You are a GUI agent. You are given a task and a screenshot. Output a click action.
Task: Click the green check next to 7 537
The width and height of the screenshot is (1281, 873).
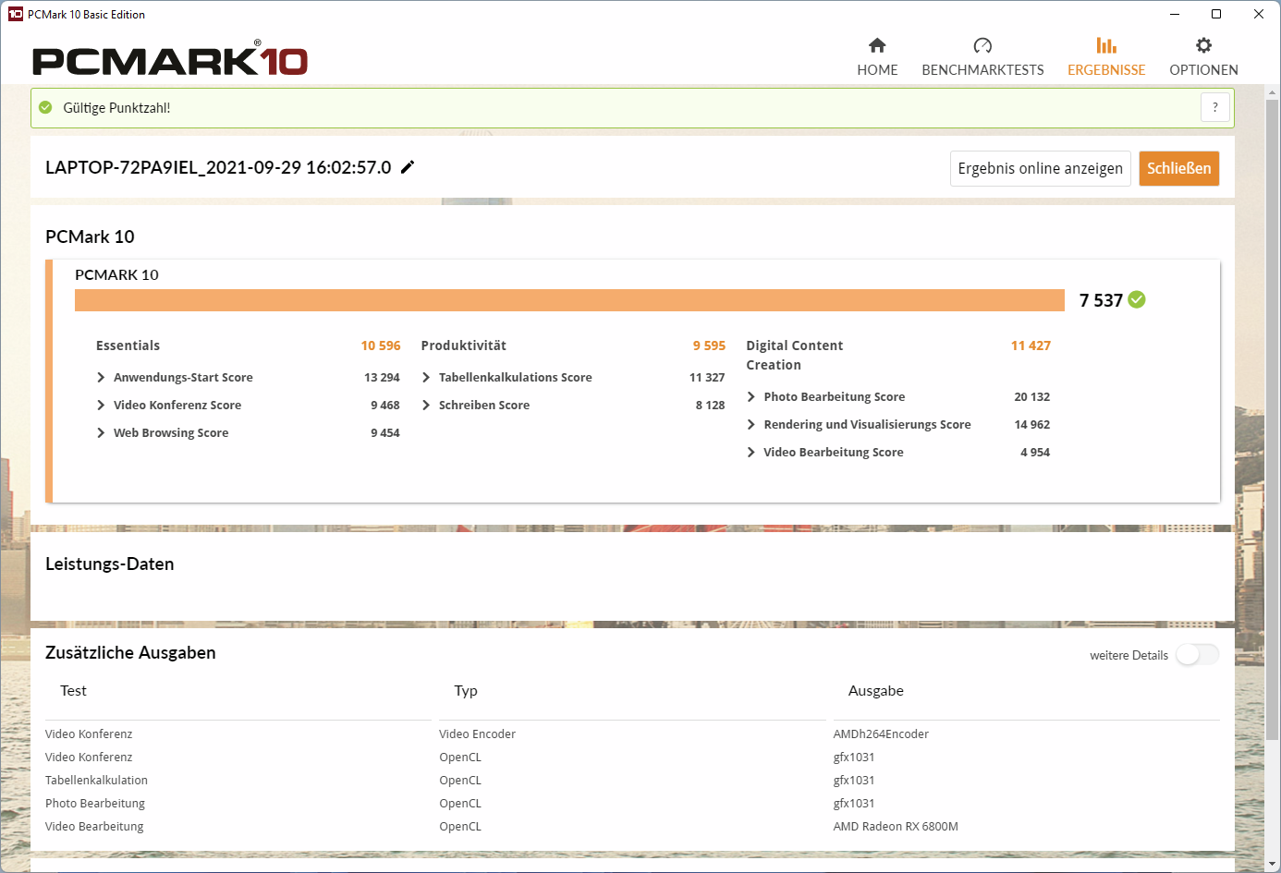(1137, 299)
